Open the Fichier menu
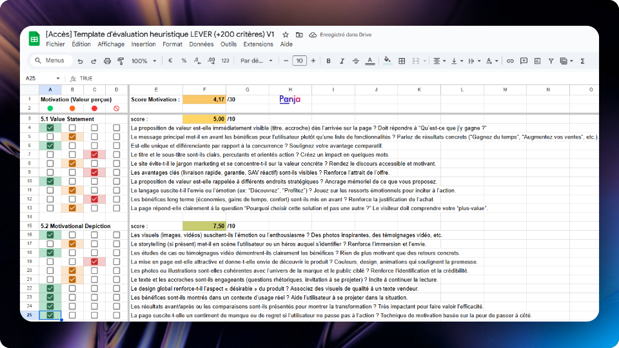 coord(55,44)
